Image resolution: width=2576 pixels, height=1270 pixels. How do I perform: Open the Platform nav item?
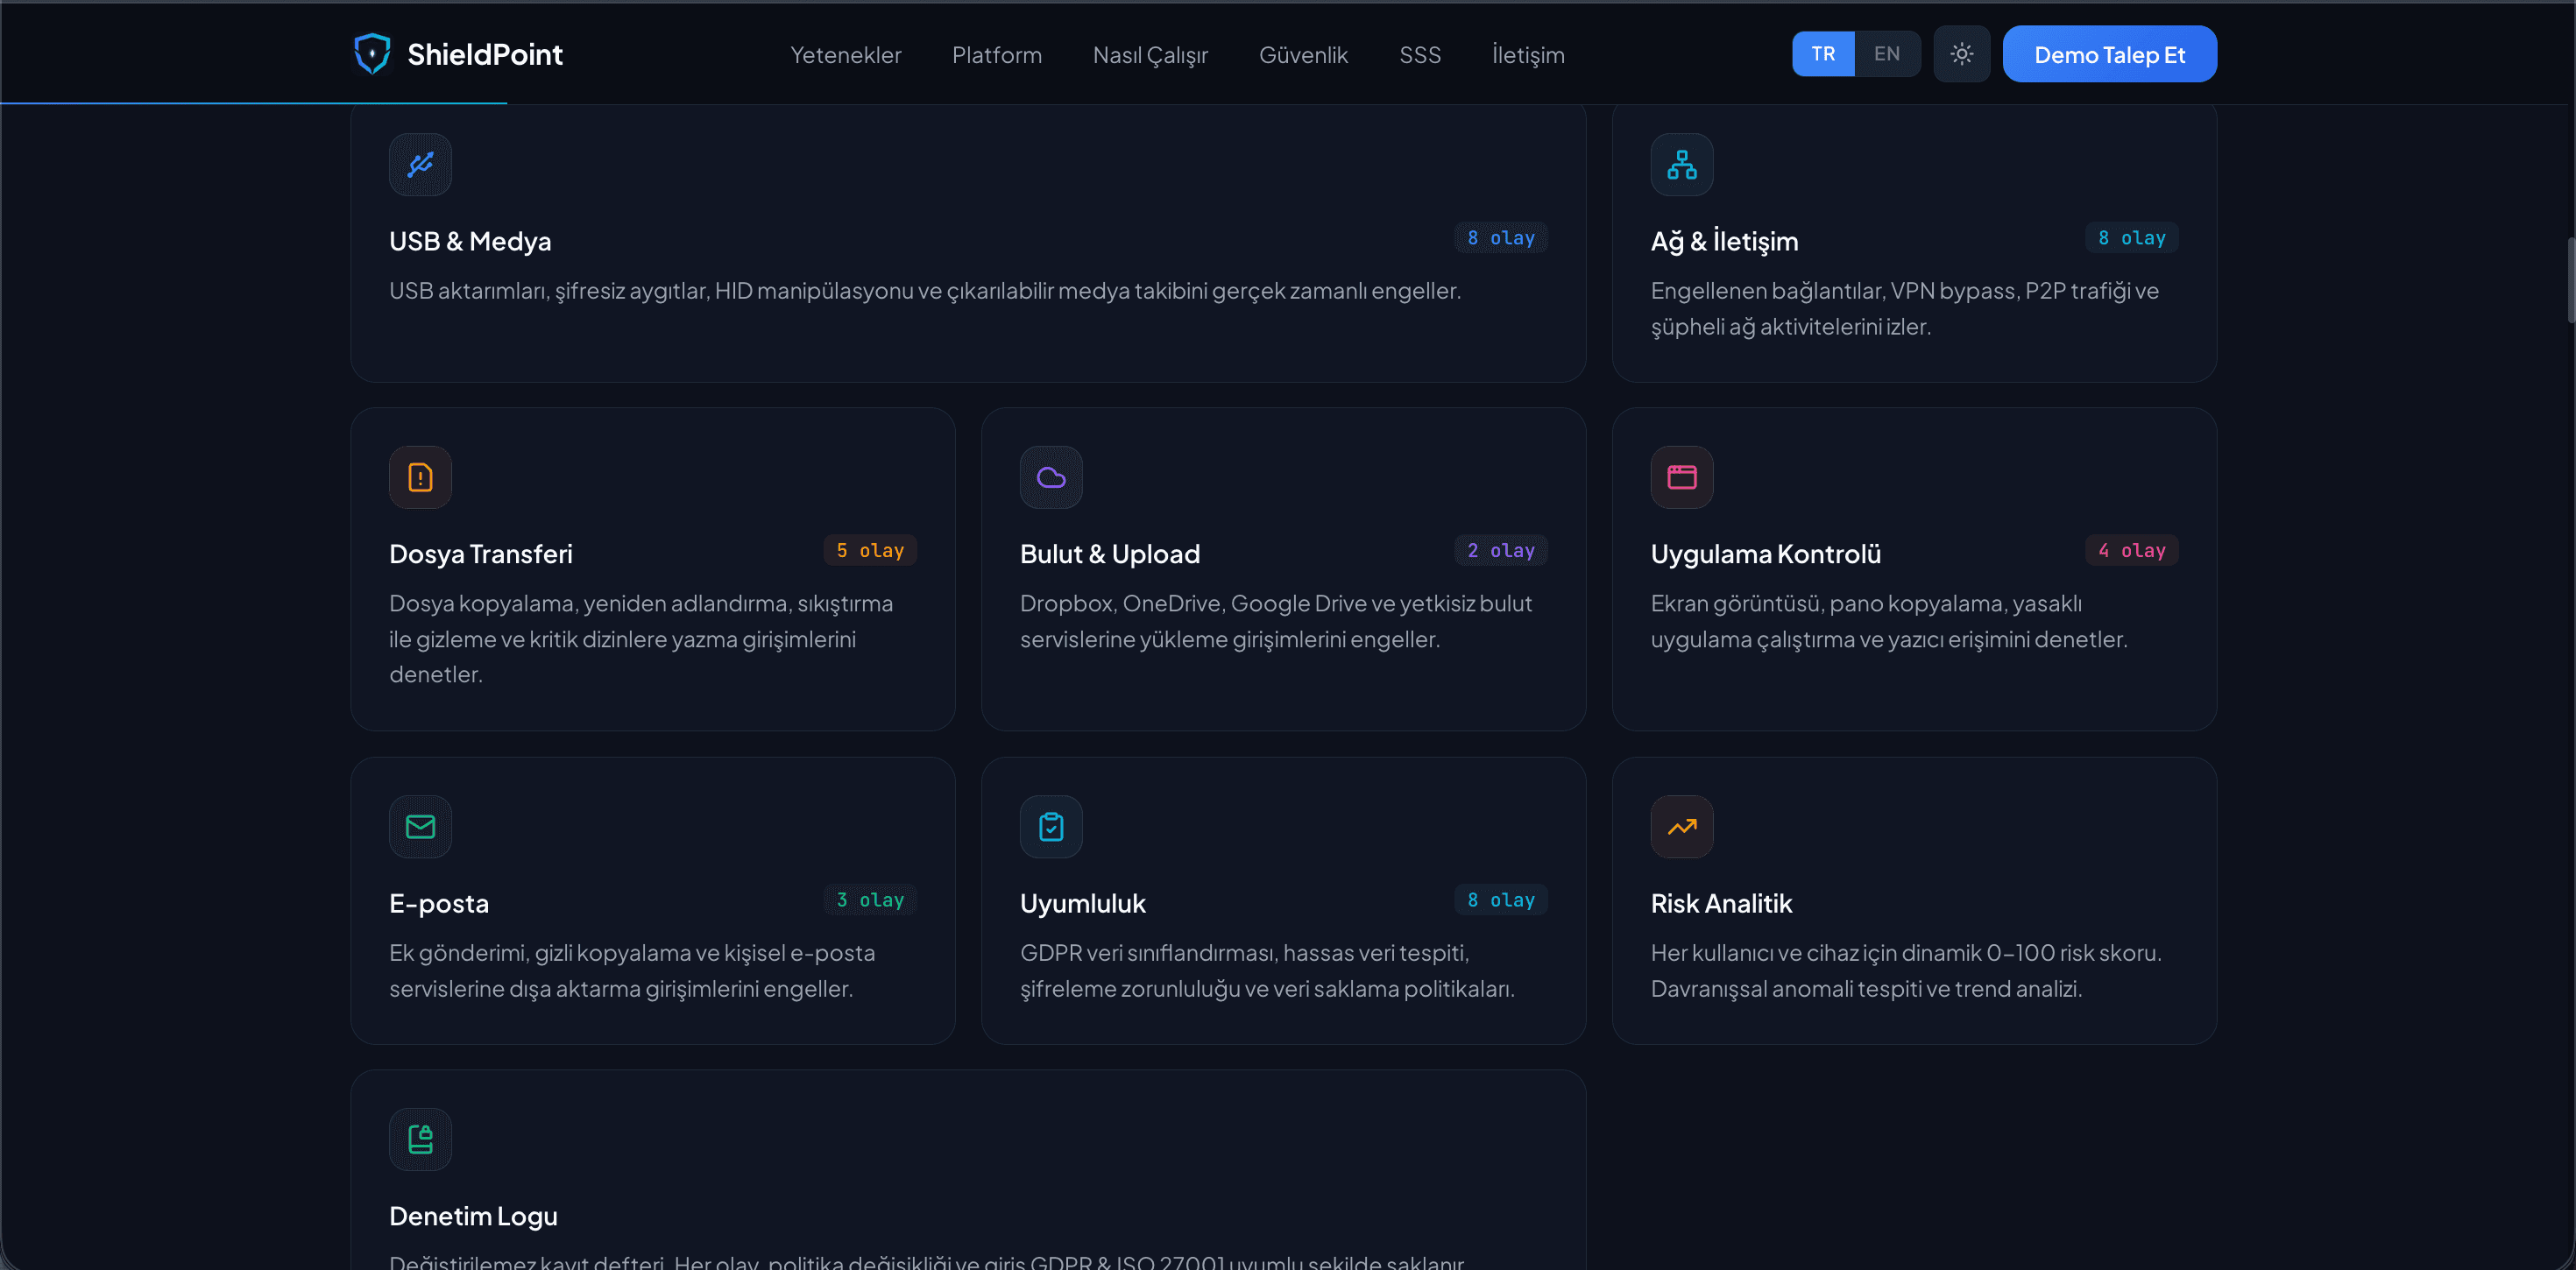point(996,55)
